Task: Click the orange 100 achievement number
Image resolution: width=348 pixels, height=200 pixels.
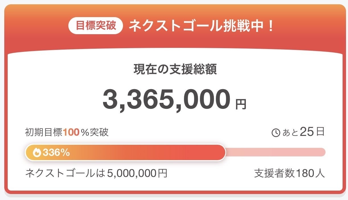Action: 71,132
